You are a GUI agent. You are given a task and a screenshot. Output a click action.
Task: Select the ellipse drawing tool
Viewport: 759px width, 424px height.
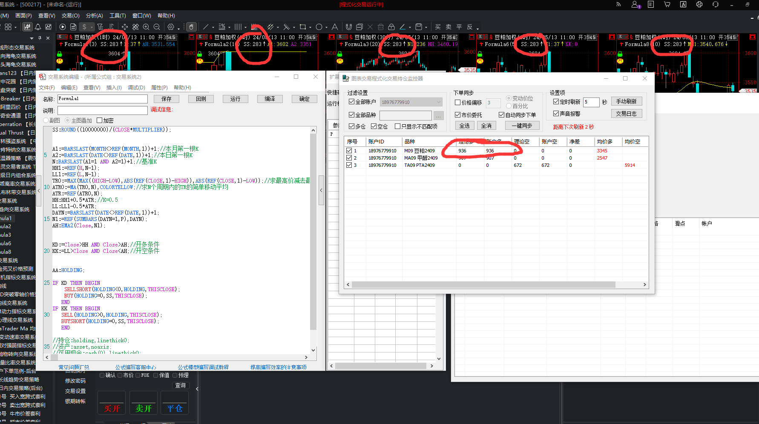click(319, 27)
